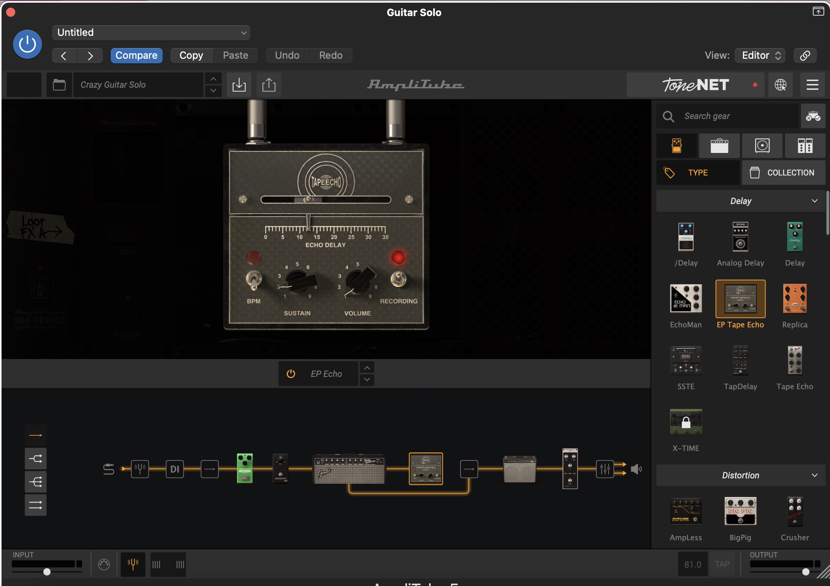The height and width of the screenshot is (586, 830).
Task: Click the save preset download icon
Action: 239,85
